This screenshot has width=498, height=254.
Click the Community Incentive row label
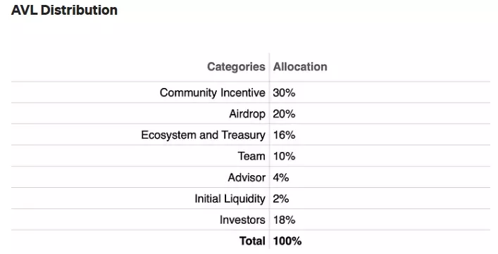(x=212, y=93)
